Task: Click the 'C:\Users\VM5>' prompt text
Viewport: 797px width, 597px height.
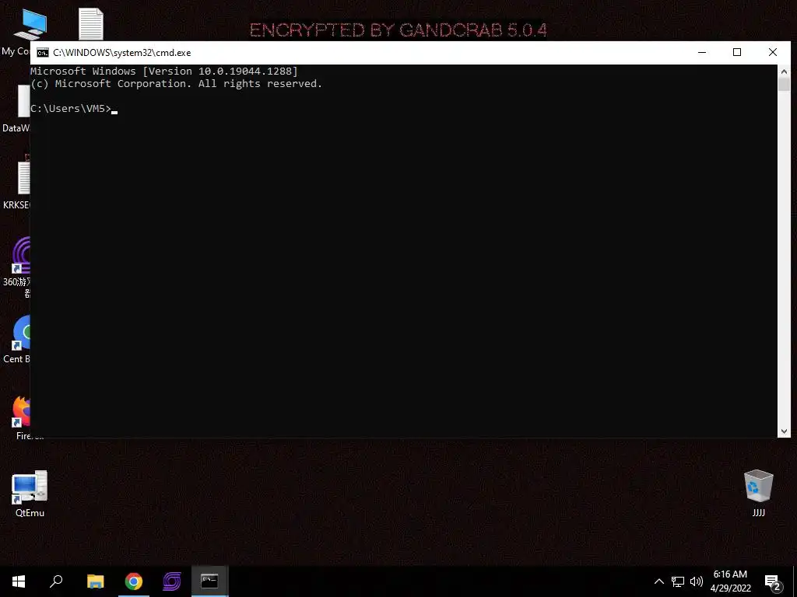Action: 71,109
